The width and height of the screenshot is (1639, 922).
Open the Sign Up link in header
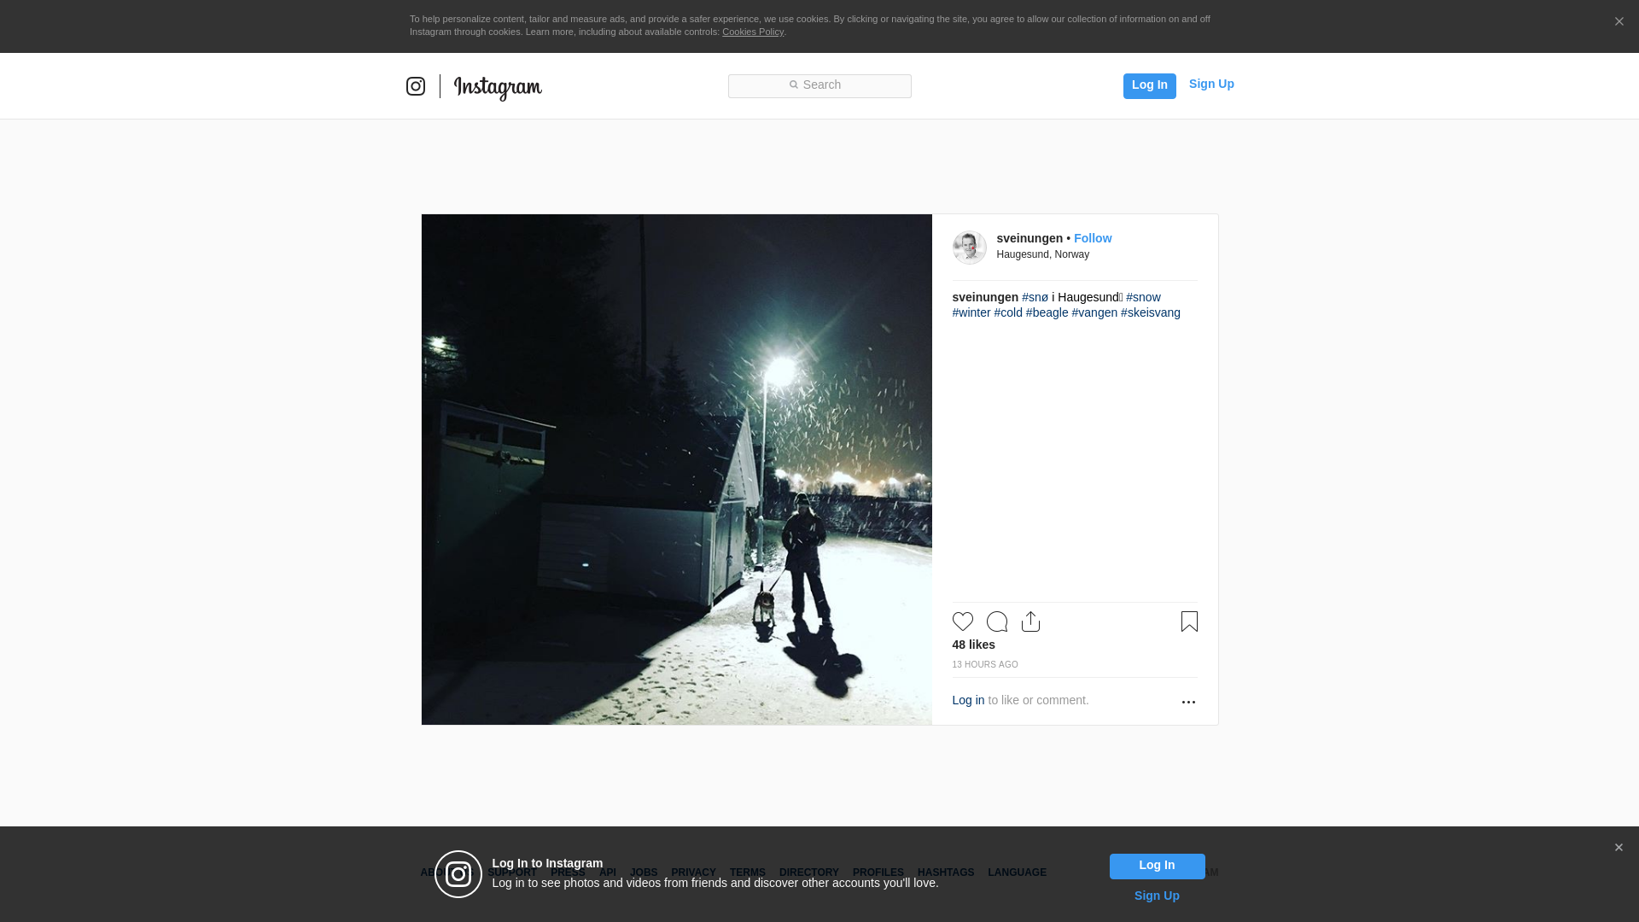click(x=1210, y=84)
